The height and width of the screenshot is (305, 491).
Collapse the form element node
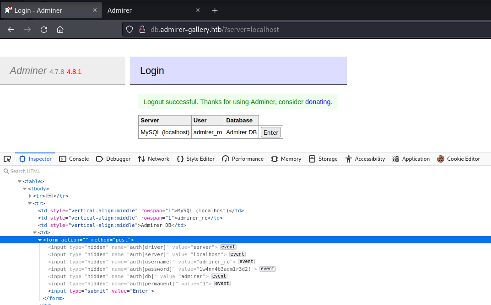tap(40, 240)
